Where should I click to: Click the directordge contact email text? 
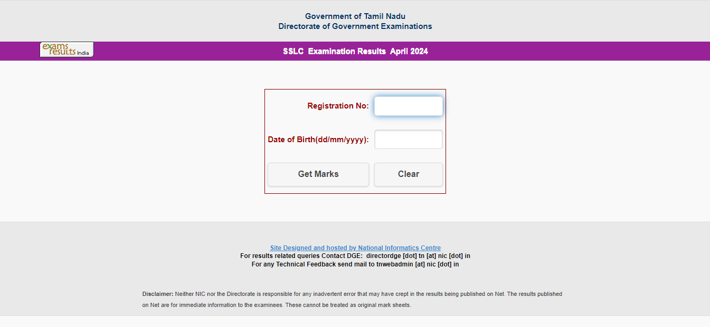(418, 256)
